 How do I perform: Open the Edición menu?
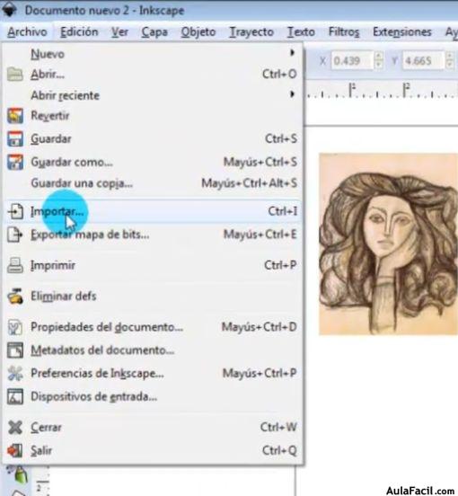tap(79, 32)
